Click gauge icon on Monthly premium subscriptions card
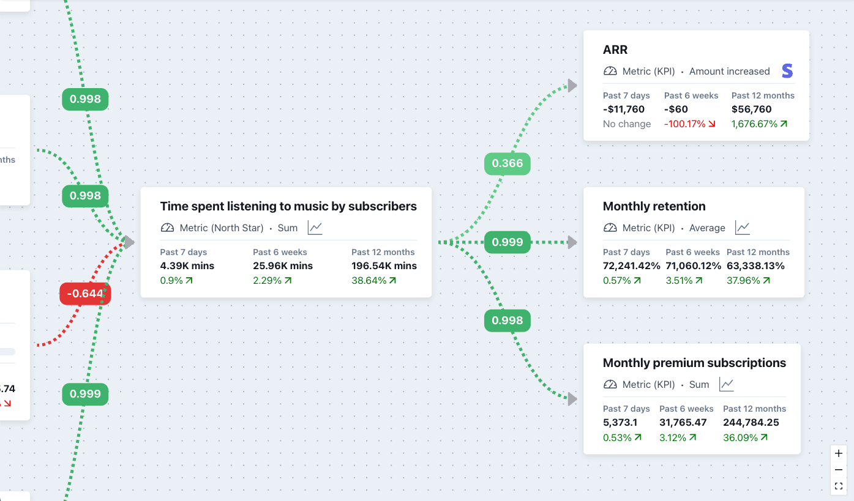854x501 pixels. point(610,385)
